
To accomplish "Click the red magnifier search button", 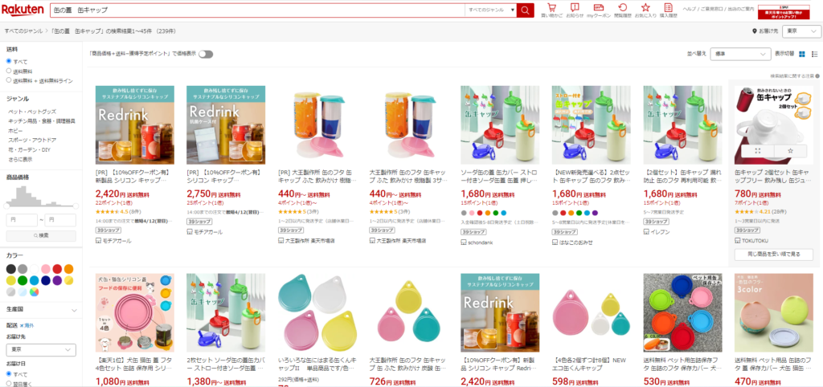I will [525, 10].
